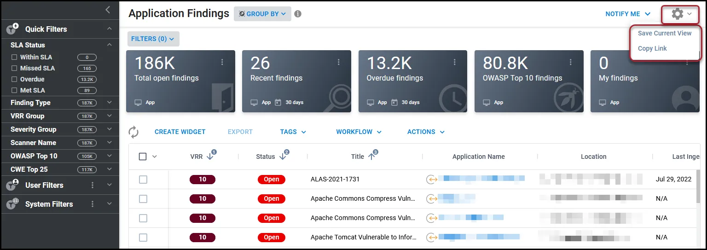
Task: Select the ALAS-2021-1731 row checkbox
Action: pyautogui.click(x=143, y=180)
